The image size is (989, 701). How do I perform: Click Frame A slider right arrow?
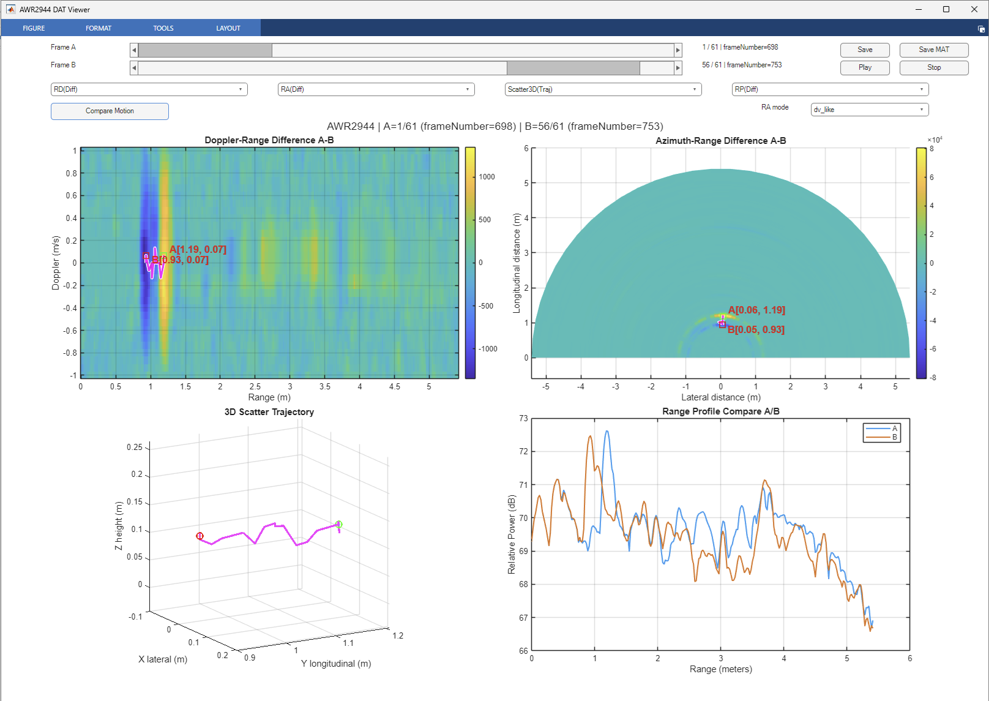pos(678,50)
